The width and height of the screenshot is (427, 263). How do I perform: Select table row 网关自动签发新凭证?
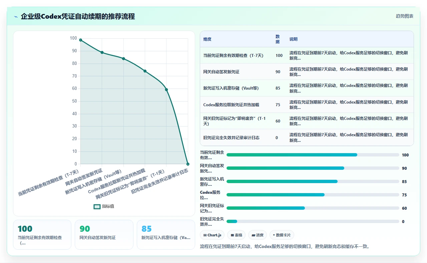coord(307,72)
